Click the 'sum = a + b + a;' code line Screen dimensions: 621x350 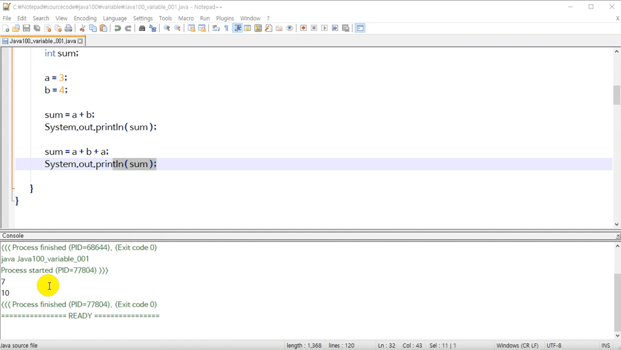coord(76,151)
